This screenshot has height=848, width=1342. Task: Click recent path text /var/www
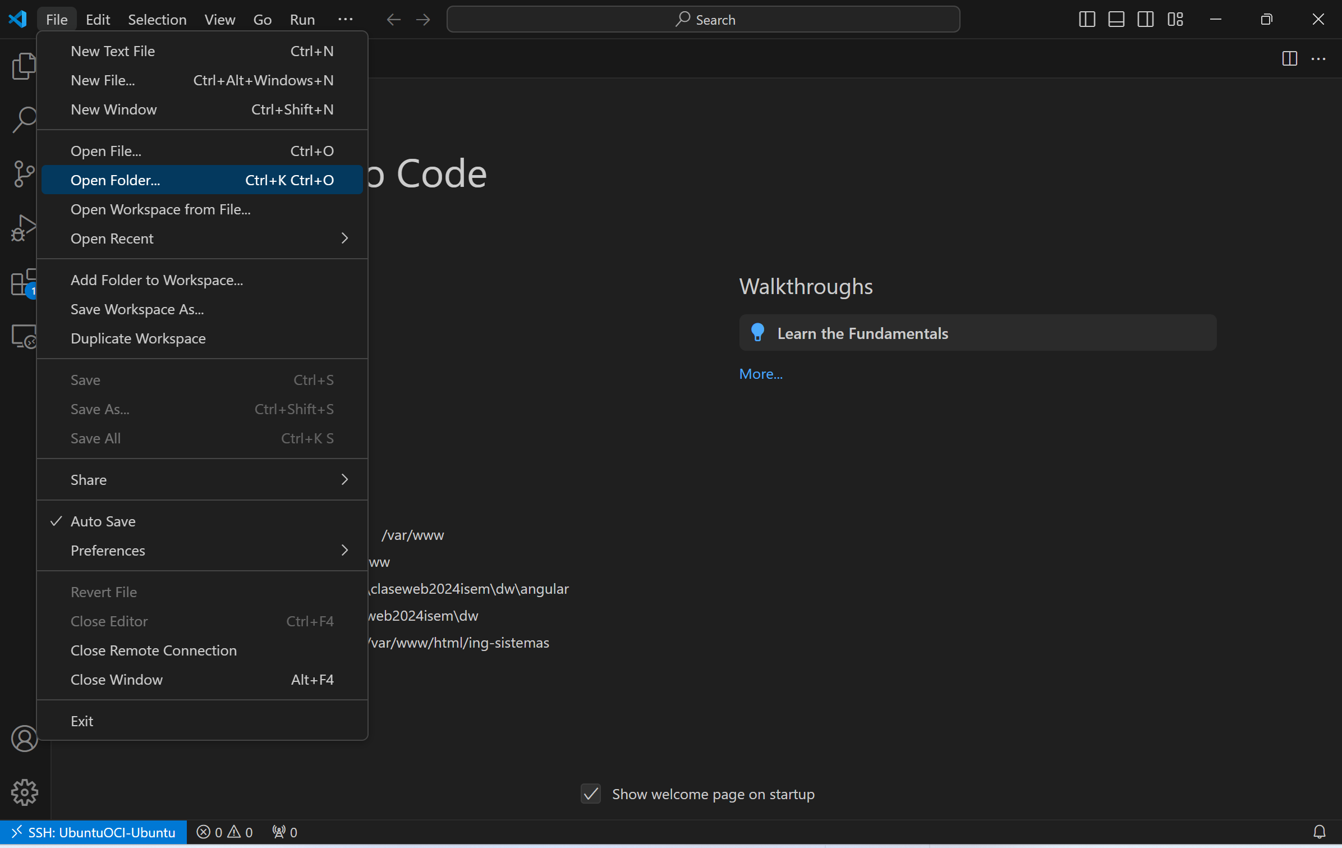click(413, 535)
